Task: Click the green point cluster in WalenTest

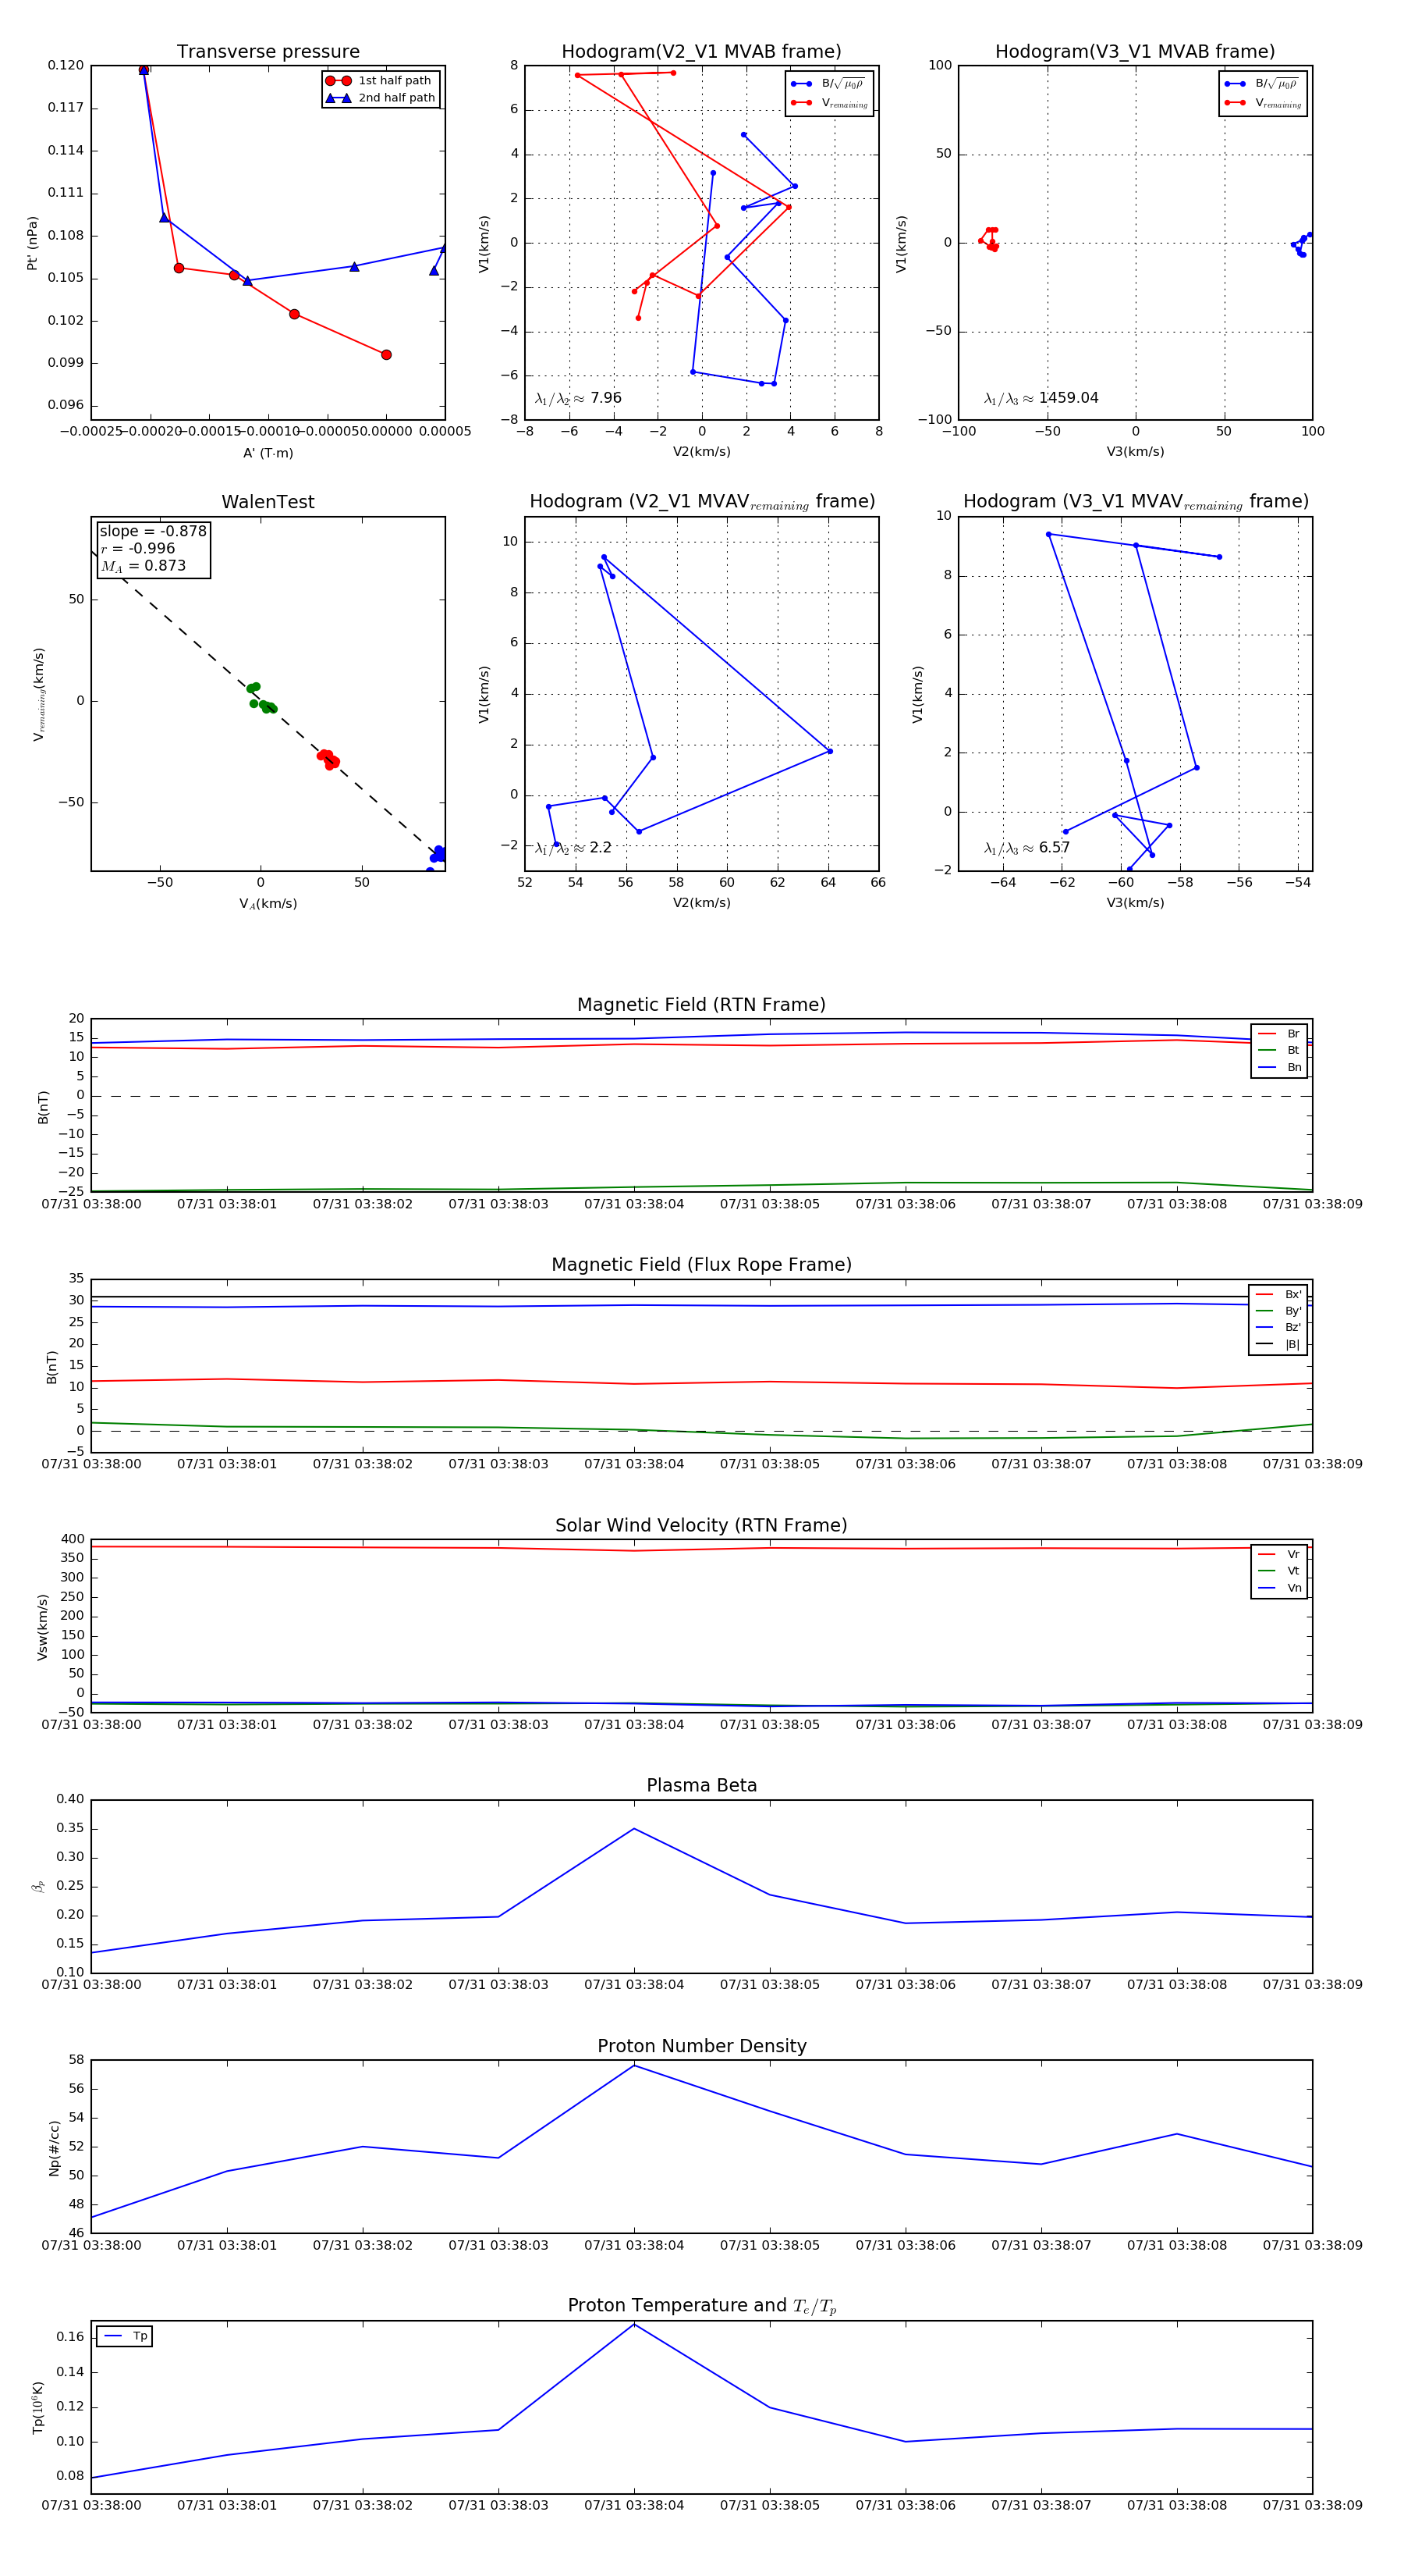Action: click(261, 697)
